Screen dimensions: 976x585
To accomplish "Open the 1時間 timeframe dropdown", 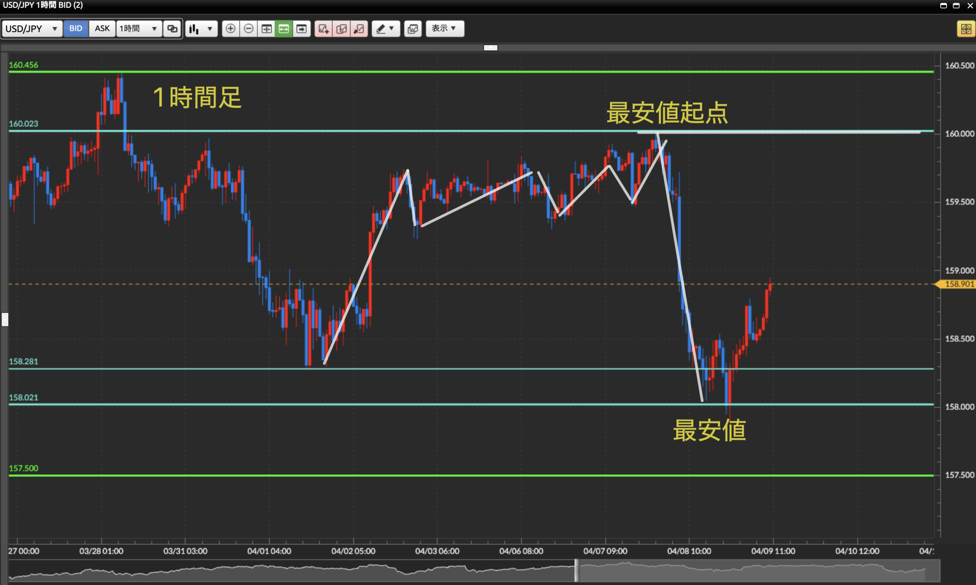I will [x=139, y=29].
